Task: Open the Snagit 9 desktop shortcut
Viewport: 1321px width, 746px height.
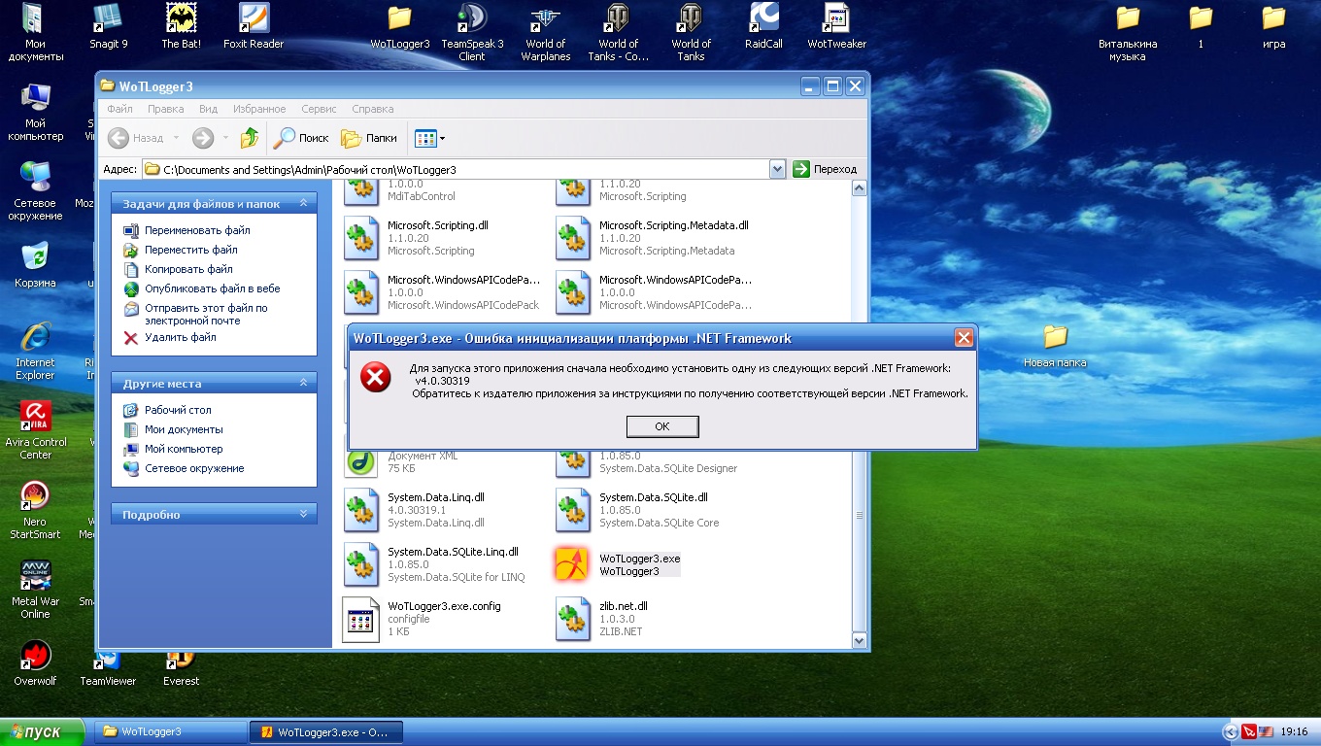Action: 109,26
